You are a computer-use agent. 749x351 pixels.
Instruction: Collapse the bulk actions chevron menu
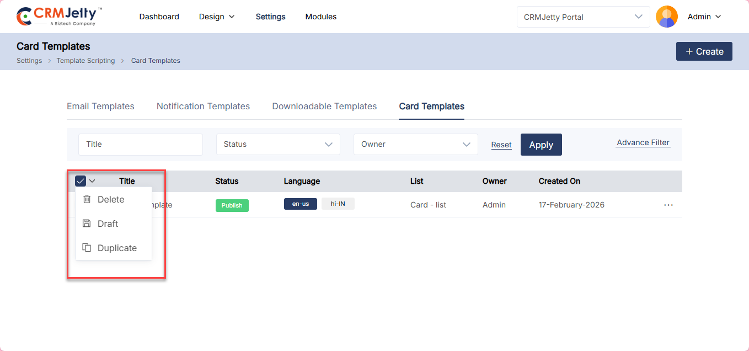[x=92, y=181]
